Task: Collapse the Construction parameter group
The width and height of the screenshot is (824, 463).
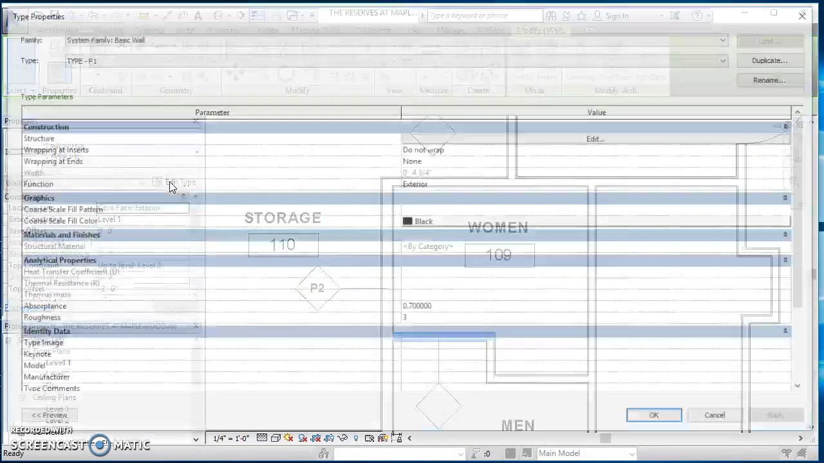Action: click(785, 127)
